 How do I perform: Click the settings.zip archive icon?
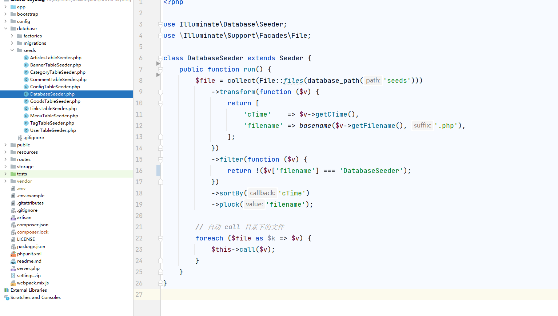point(13,276)
